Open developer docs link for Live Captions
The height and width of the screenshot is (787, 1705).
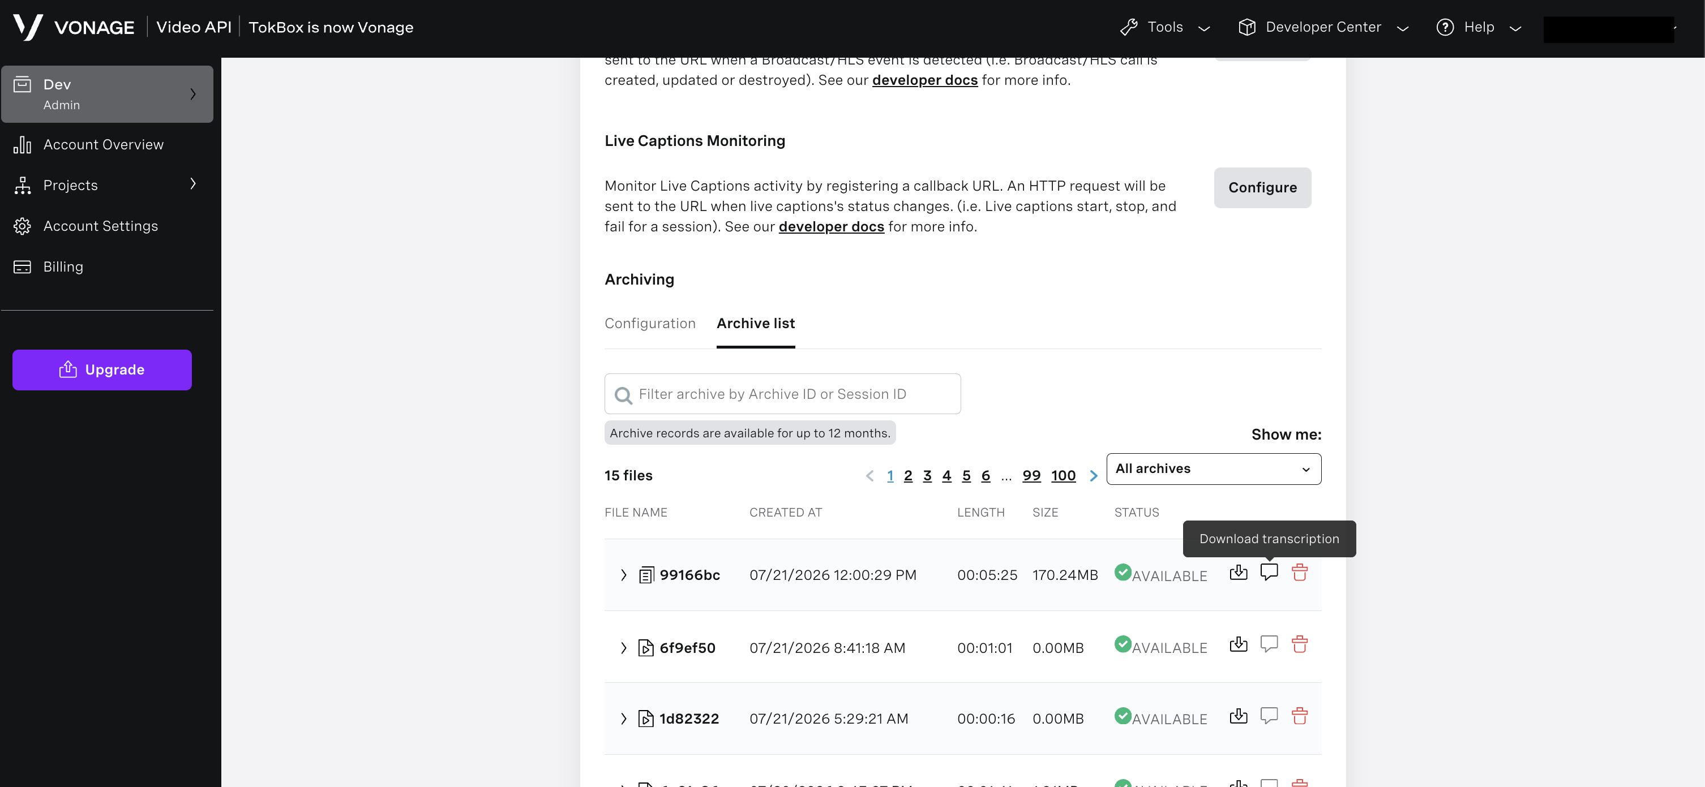(832, 227)
